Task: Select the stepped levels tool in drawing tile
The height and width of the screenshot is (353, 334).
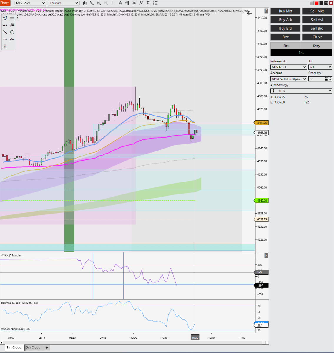Action: click(12, 25)
